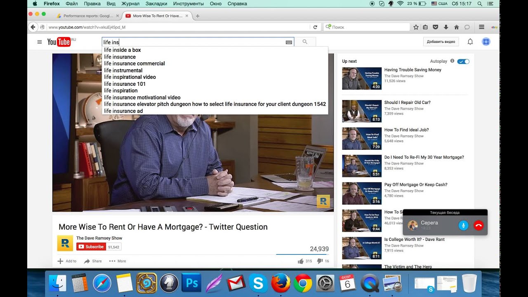Open the Журнал menu
This screenshot has height=297, width=528.
pos(130,4)
